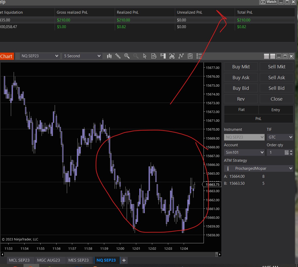Screen dimensions: 298x267
Task: Click the zoom in magnifier icon
Action: tap(127, 56)
